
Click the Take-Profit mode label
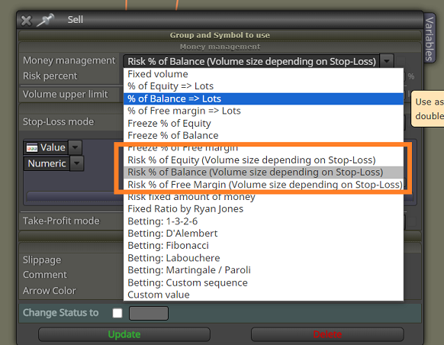tap(62, 221)
